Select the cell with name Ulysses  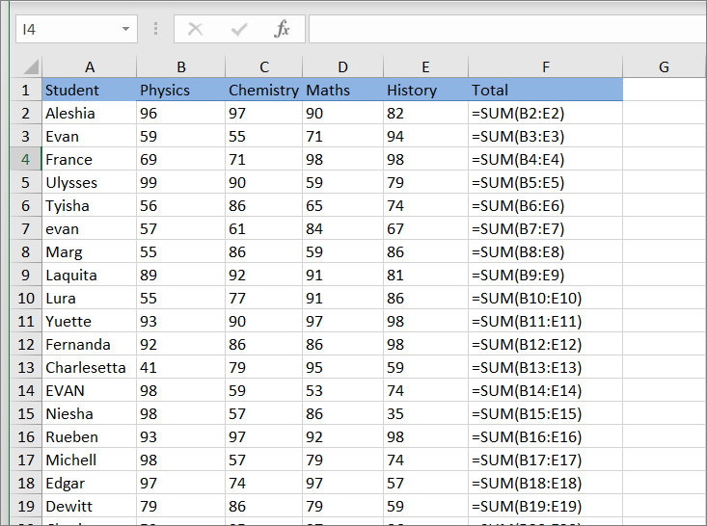click(x=90, y=182)
